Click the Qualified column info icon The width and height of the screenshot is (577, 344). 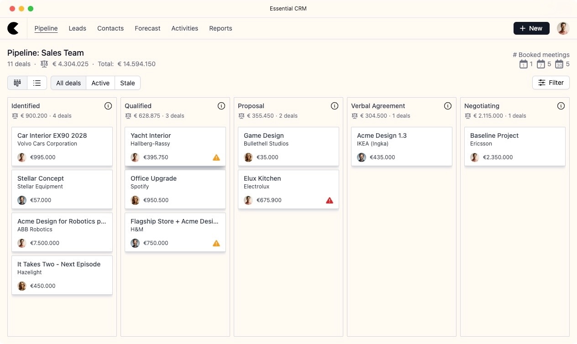(221, 106)
